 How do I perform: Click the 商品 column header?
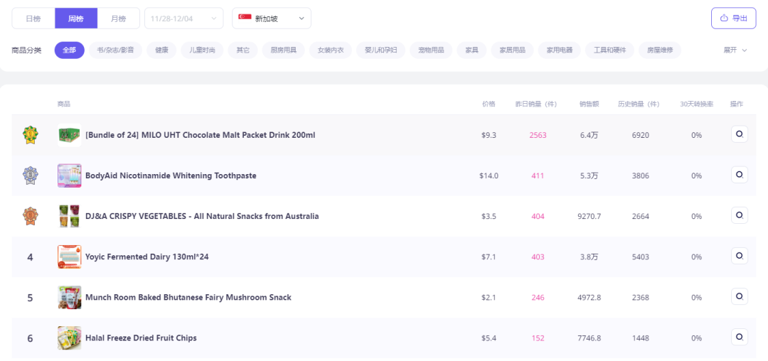point(64,104)
